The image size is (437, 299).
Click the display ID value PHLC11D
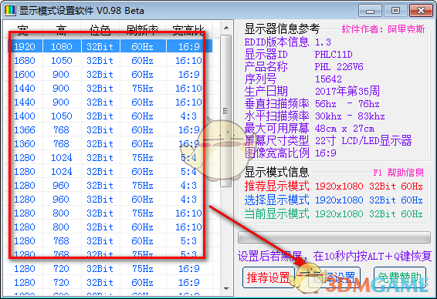(x=334, y=55)
